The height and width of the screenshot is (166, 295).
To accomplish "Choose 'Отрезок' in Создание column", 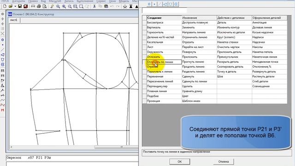I will pos(164,66).
